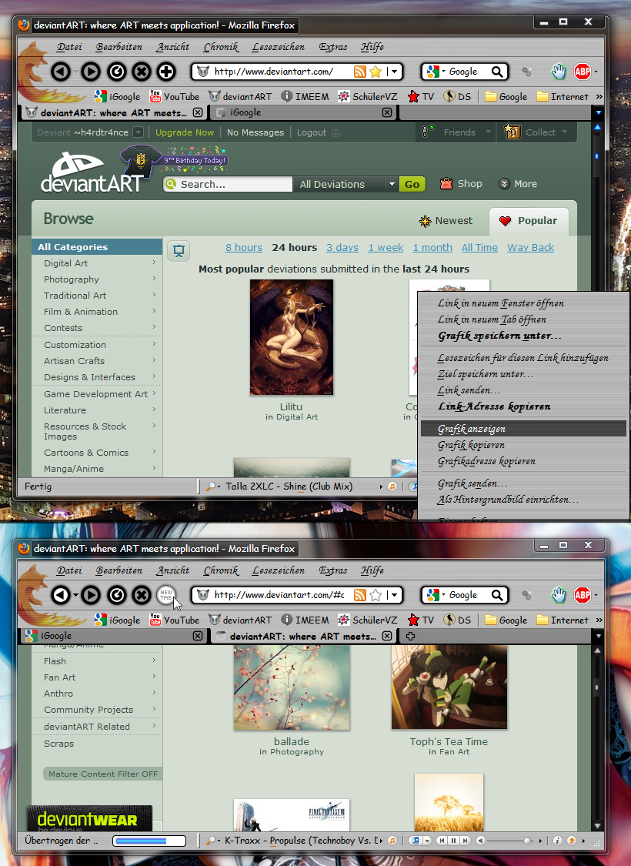Switch to the iGoogle tab in upper window
Viewport: 631px width, 866px height.
300,112
